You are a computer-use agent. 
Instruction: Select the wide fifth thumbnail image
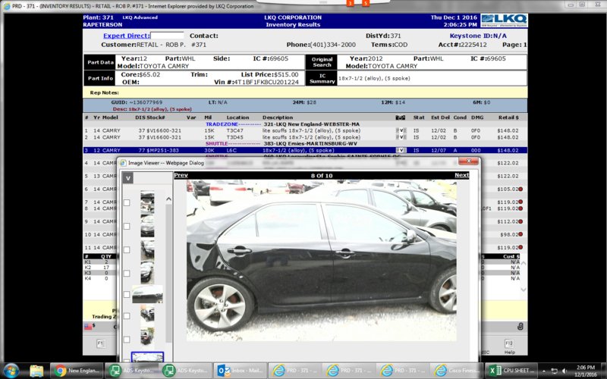(x=147, y=294)
